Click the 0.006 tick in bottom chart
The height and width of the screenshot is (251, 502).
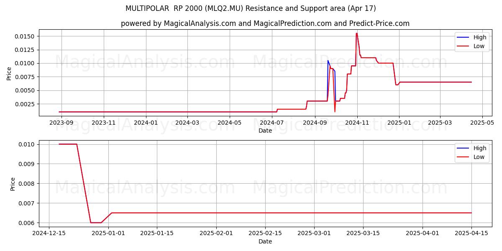[27, 223]
